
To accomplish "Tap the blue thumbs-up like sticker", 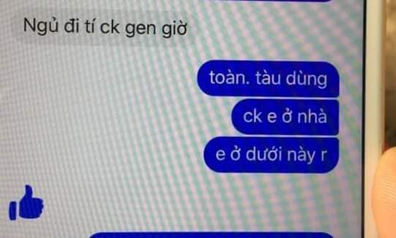I will click(26, 203).
